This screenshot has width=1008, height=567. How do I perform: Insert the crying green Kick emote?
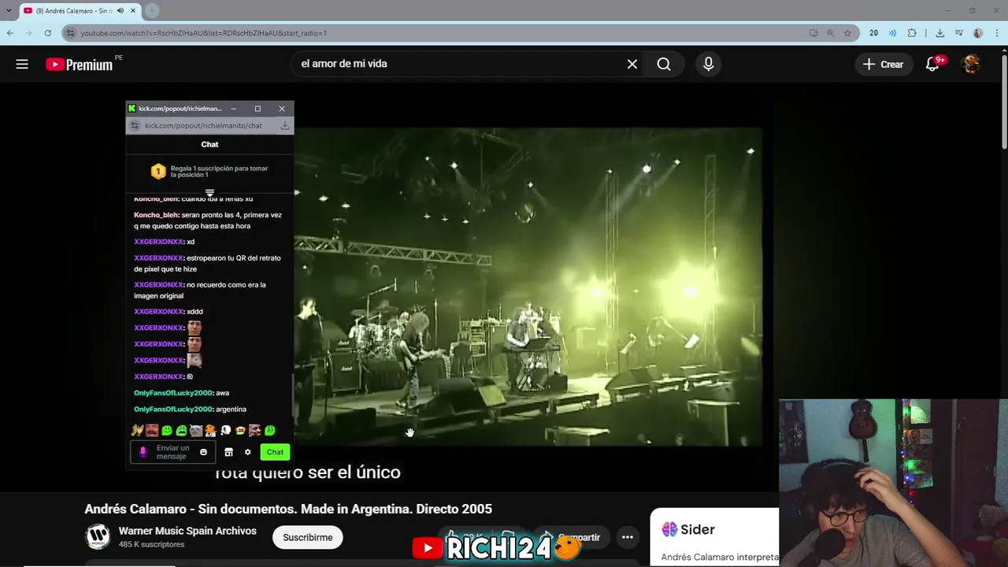pyautogui.click(x=181, y=430)
